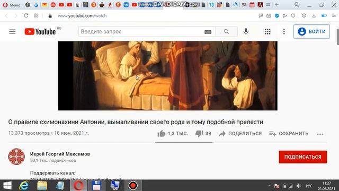
Task: Reload the page in Opera
Action: 26,15
